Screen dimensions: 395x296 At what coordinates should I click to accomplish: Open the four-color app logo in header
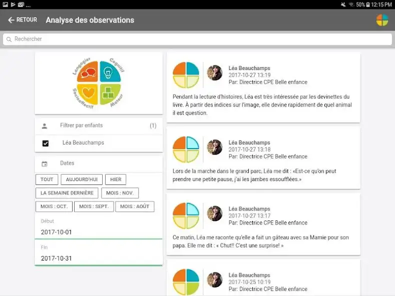pyautogui.click(x=382, y=20)
